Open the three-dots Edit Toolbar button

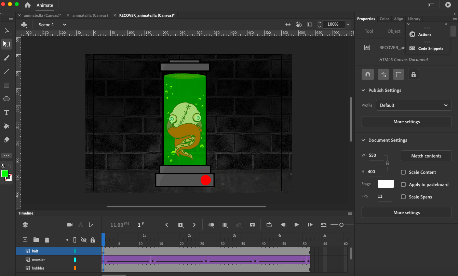[6, 155]
